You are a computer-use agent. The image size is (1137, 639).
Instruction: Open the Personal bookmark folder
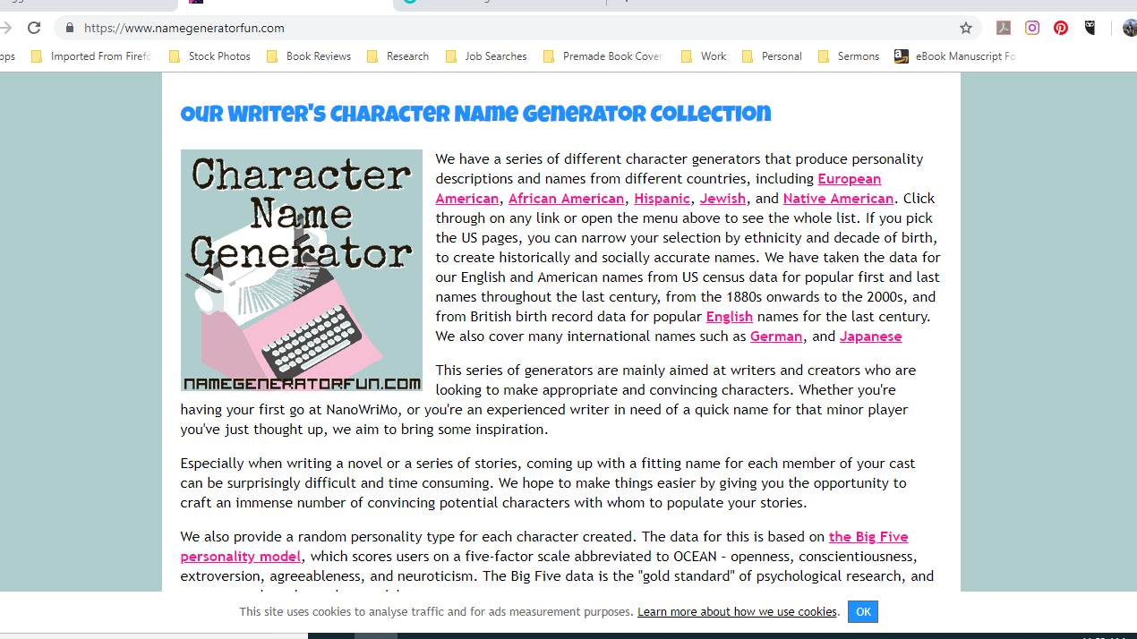pos(772,56)
